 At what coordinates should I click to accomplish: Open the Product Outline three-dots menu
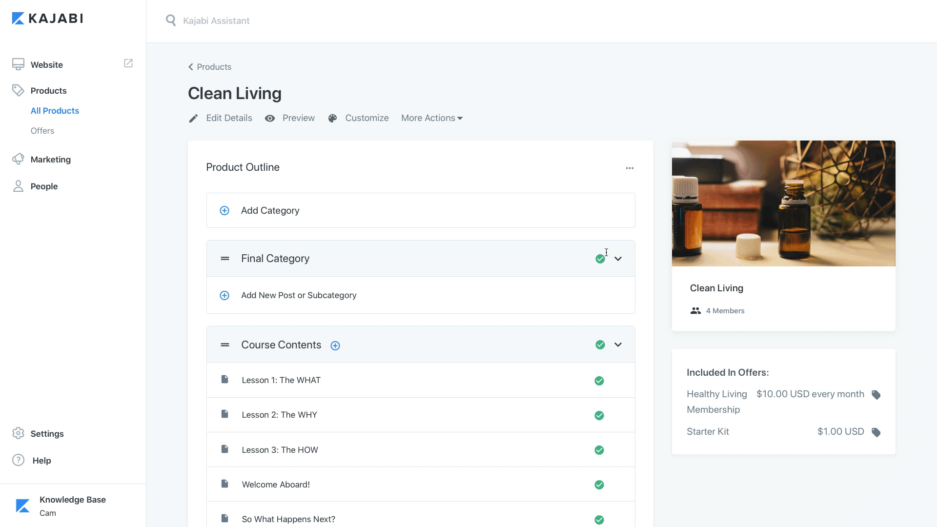630,168
